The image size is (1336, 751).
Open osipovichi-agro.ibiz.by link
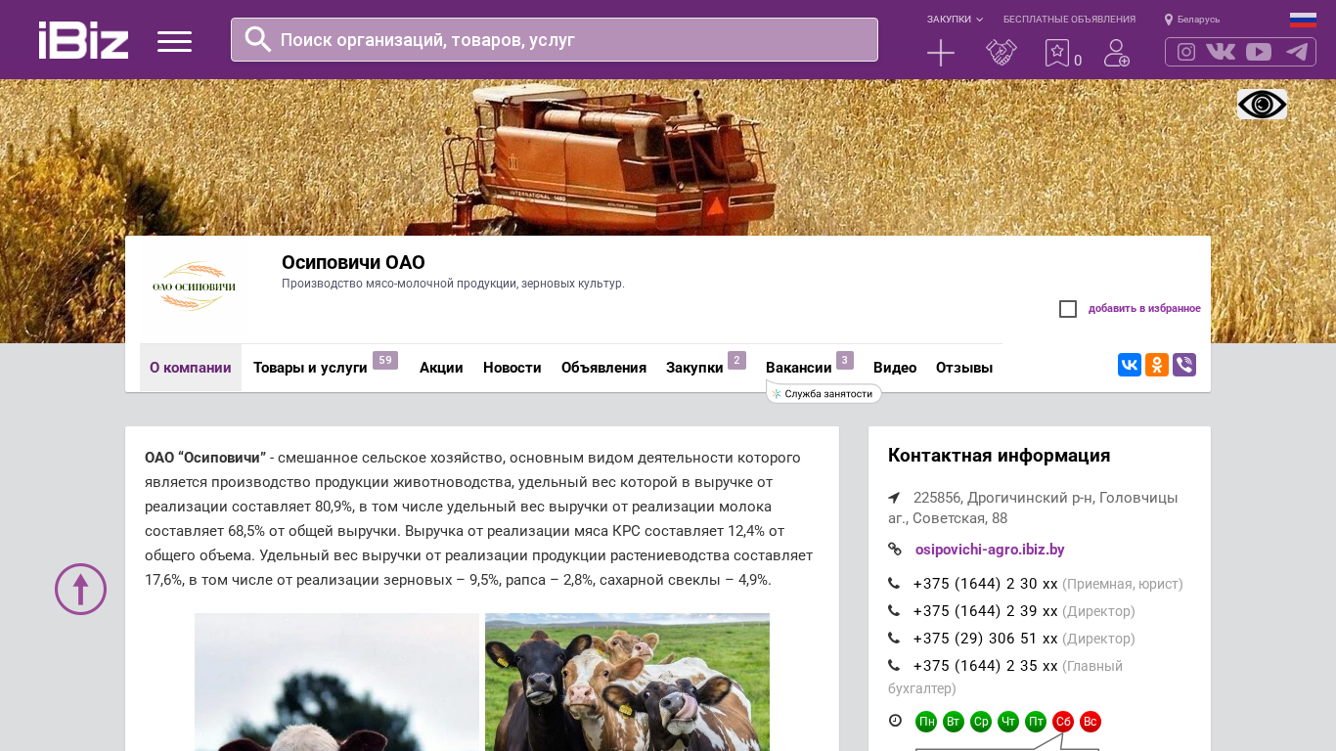point(990,550)
